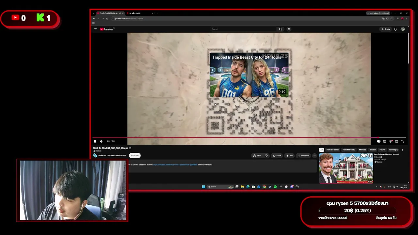Pause the video playback
Image resolution: width=418 pixels, height=235 pixels.
(95, 141)
